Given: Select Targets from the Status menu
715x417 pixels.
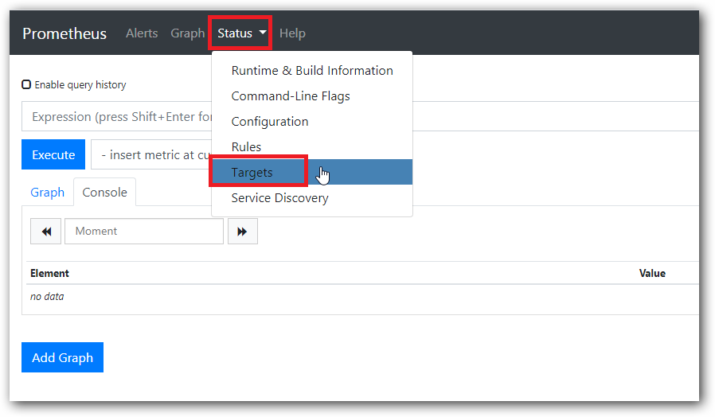Looking at the screenshot, I should tap(252, 173).
